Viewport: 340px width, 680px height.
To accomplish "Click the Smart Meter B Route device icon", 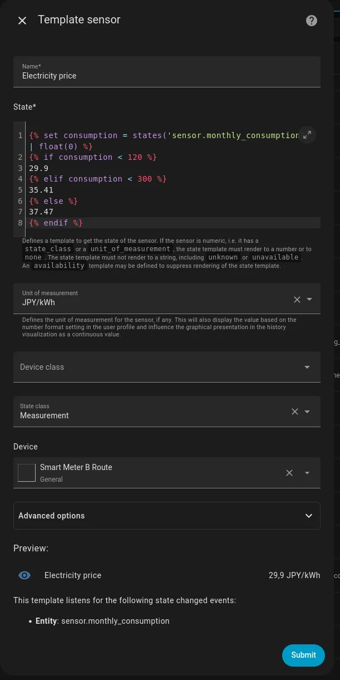I will [27, 473].
